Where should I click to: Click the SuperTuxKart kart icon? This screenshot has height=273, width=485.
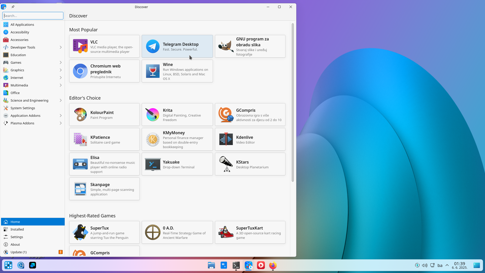click(x=226, y=232)
